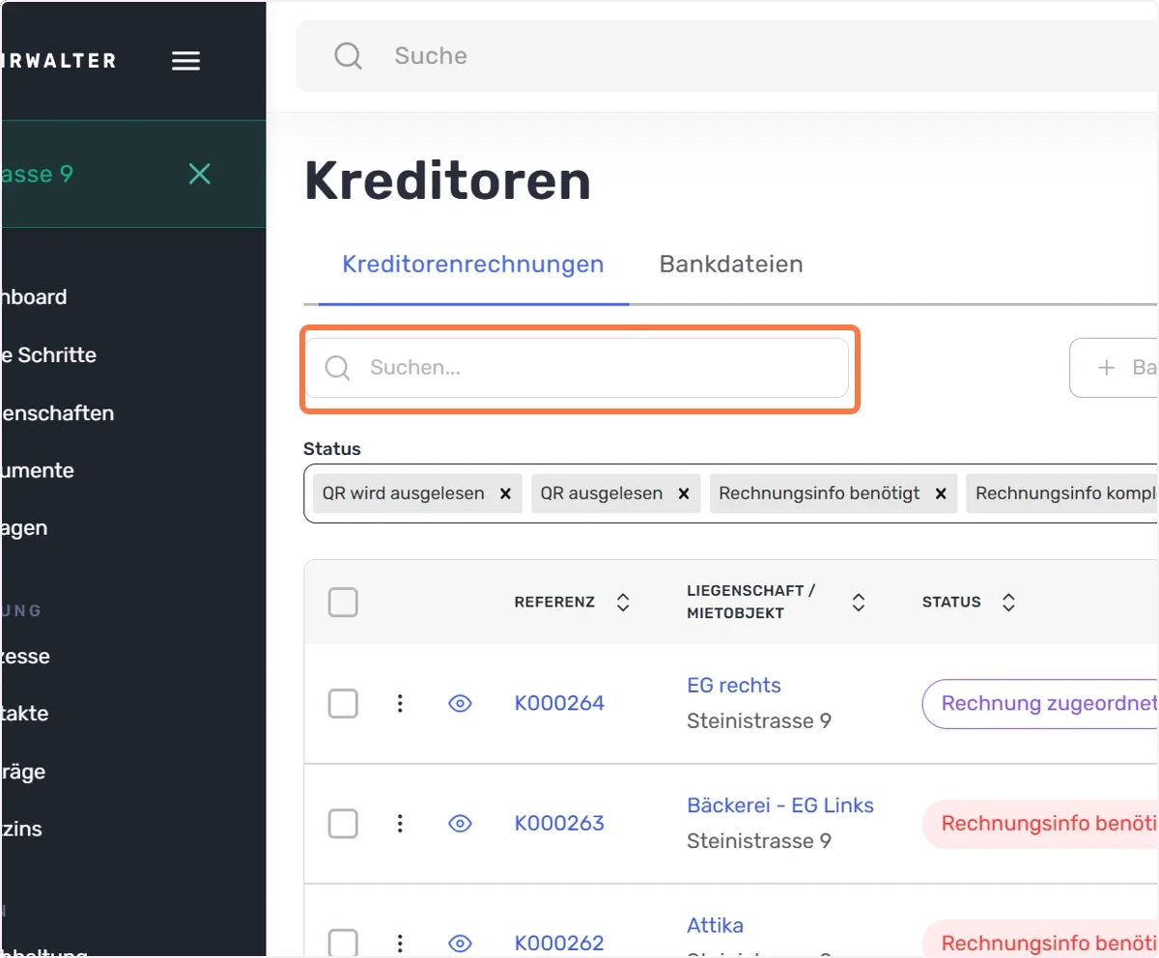Click "Steinistrasse 9" under Bäckerei - EG Links

pos(759,841)
